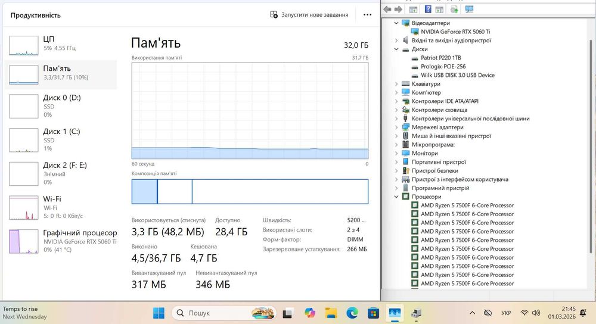Click the Device Manager vertical scrollbar
Image resolution: width=596 pixels, height=324 pixels.
(591, 146)
